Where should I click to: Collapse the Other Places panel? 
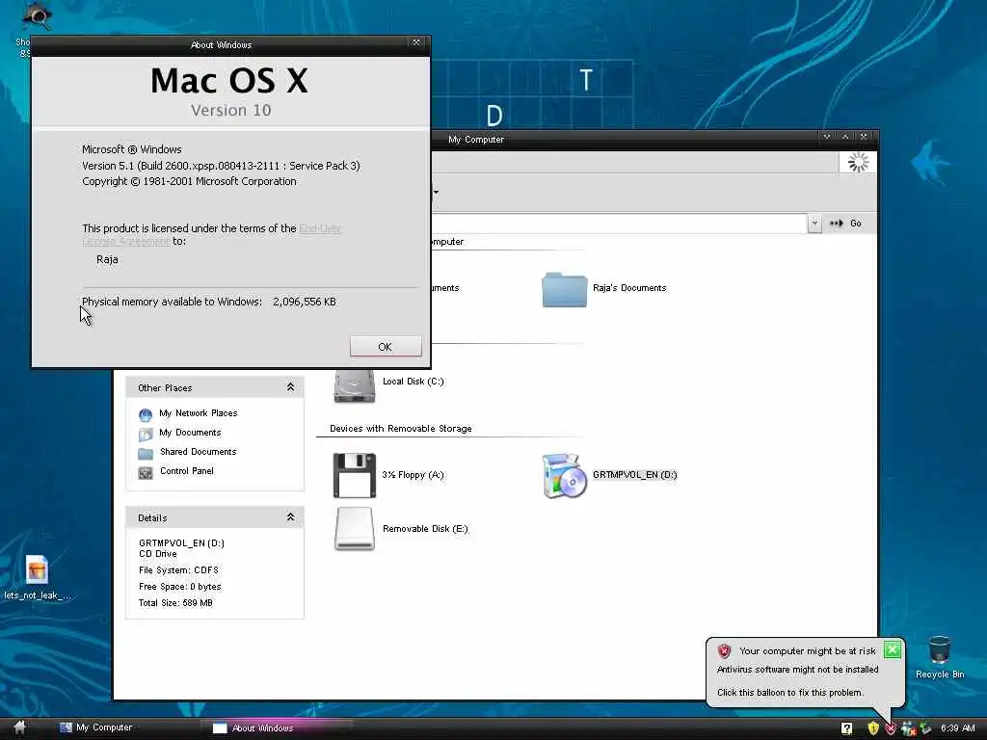tap(290, 387)
